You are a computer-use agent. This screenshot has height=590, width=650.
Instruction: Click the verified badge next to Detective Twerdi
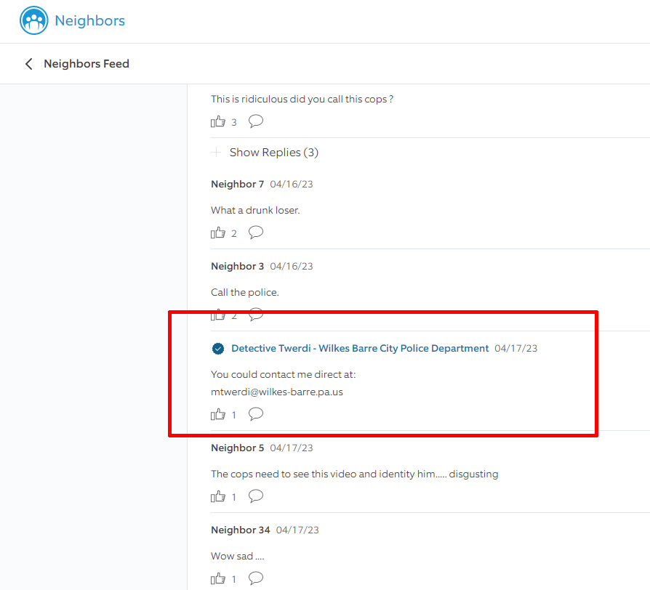tap(217, 349)
